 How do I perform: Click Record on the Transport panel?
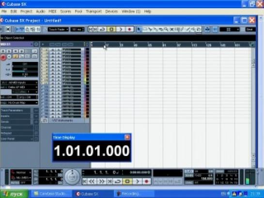tap(146, 182)
